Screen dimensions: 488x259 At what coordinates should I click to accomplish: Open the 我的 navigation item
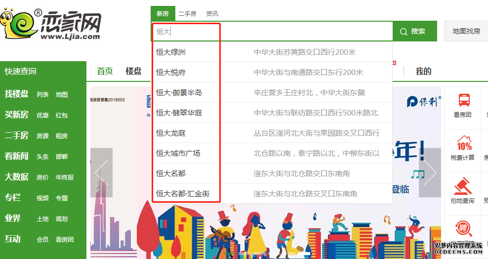[423, 71]
